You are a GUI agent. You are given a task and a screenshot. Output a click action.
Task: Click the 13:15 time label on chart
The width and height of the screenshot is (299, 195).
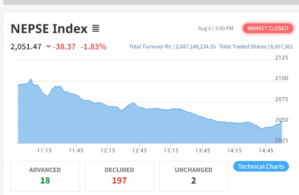[171, 150]
